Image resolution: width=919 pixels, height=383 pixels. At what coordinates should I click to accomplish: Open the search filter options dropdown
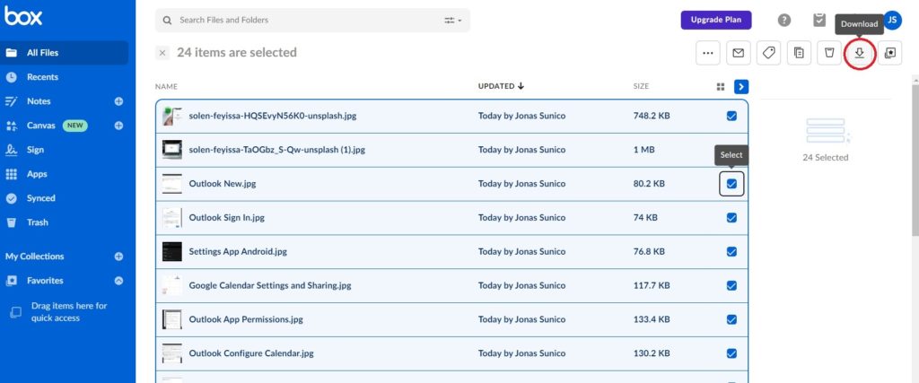(452, 20)
